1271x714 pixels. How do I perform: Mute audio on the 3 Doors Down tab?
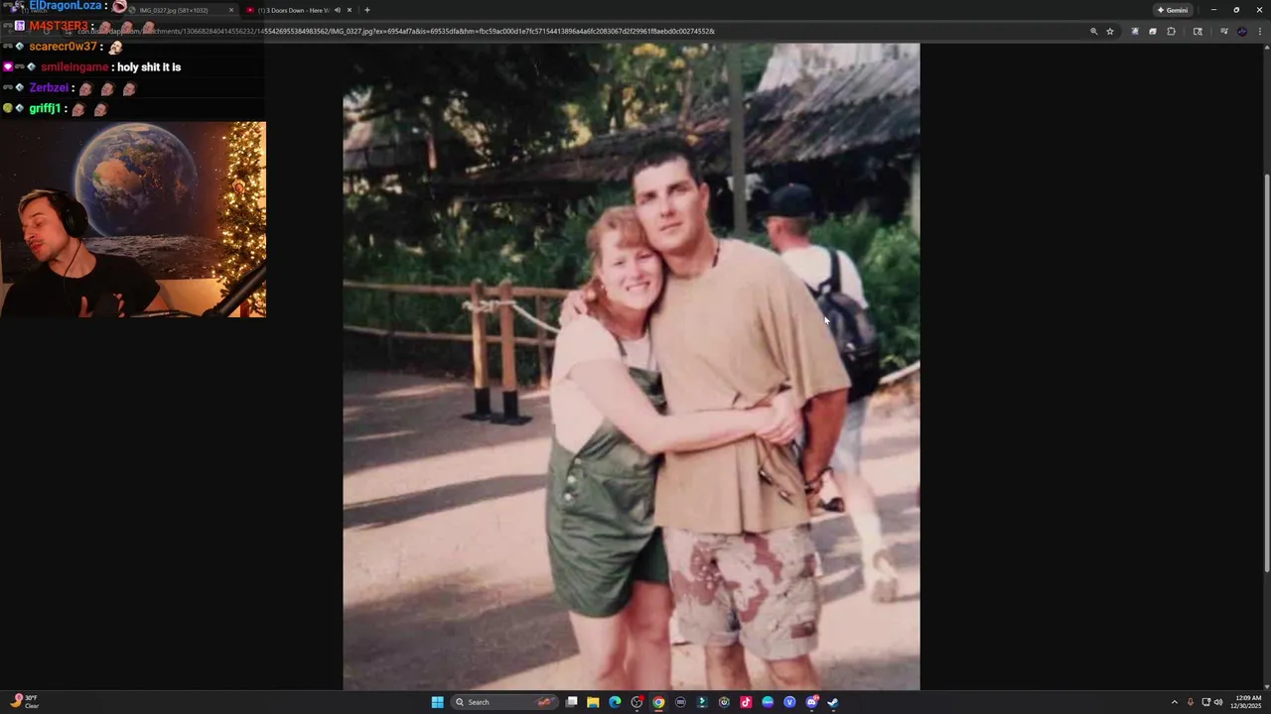tap(337, 10)
